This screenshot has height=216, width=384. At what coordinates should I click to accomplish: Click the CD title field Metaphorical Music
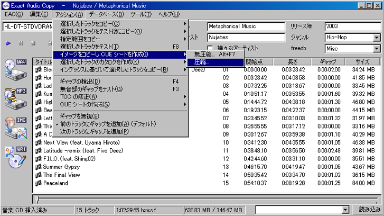pyautogui.click(x=246, y=26)
